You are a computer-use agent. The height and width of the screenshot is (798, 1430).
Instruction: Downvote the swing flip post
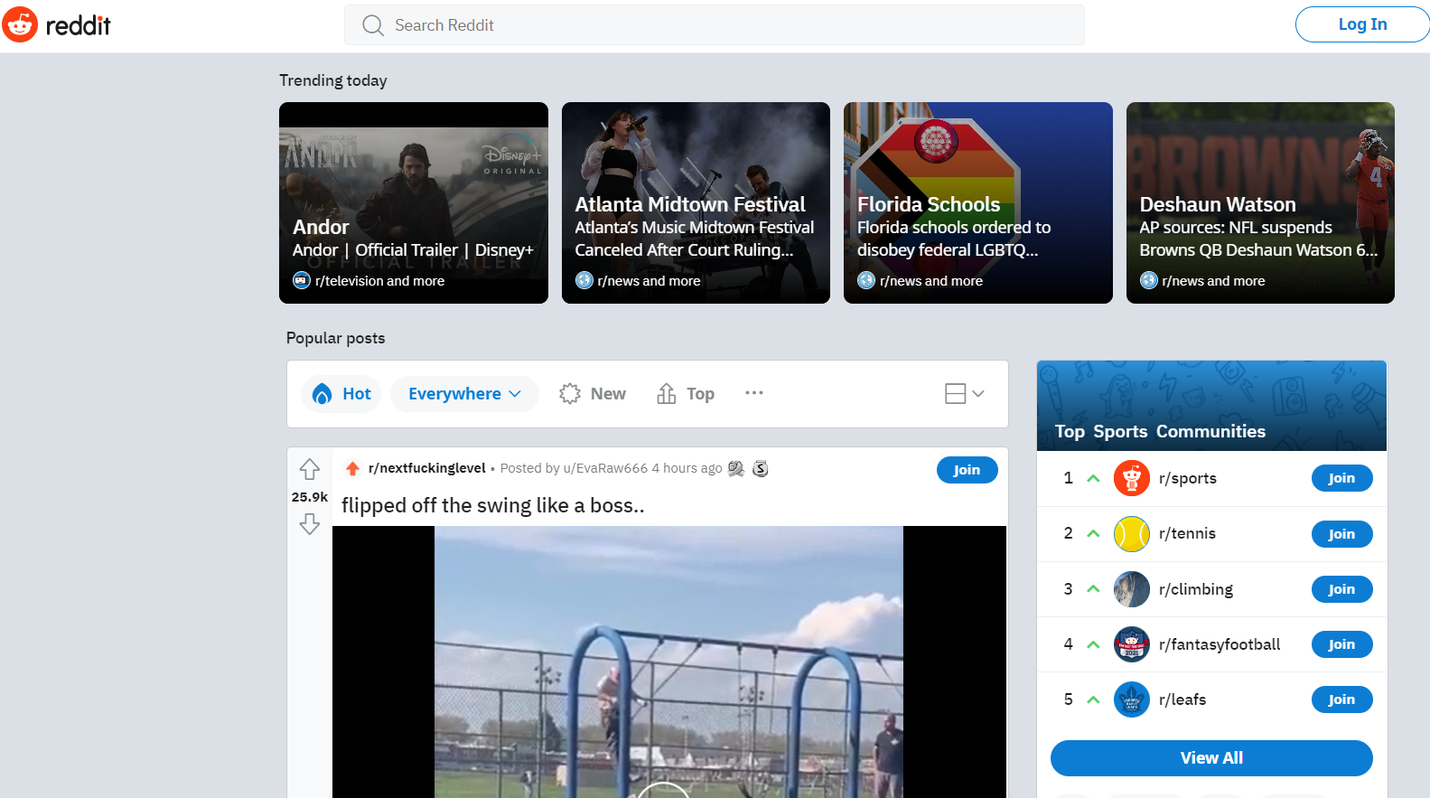pyautogui.click(x=310, y=524)
